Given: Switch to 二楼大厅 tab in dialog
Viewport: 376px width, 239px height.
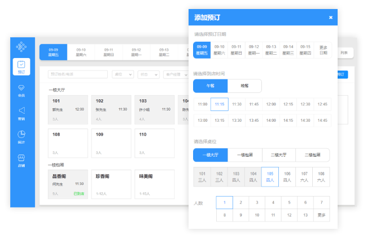Looking at the screenshot, I should [x=278, y=155].
